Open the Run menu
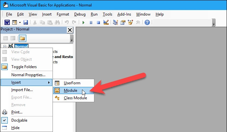This screenshot has width=227, height=132. pyautogui.click(x=94, y=14)
